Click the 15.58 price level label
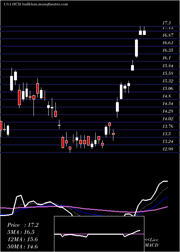Viewport: 180px width, 252px height. [x=168, y=73]
